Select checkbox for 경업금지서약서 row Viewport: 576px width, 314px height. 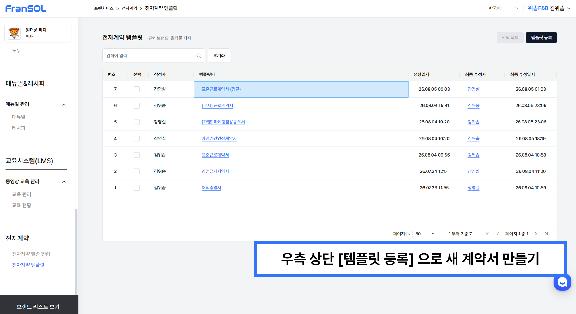coord(137,171)
